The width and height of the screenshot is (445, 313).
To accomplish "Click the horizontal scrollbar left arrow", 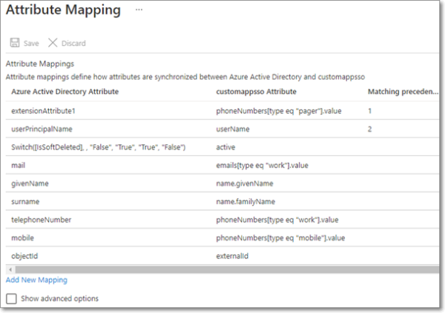I will click(10, 269).
